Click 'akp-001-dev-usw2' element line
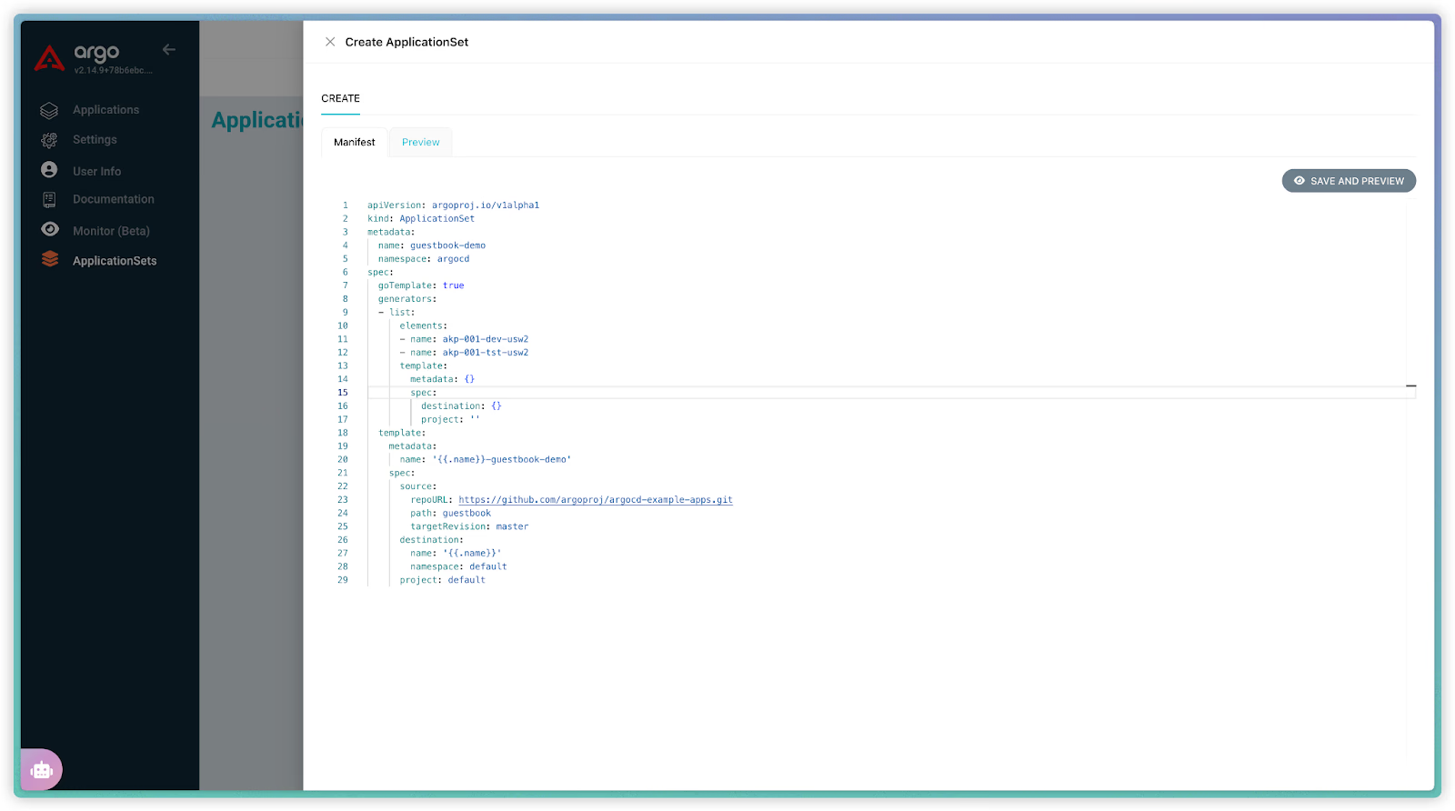The image size is (1455, 811). click(x=464, y=339)
